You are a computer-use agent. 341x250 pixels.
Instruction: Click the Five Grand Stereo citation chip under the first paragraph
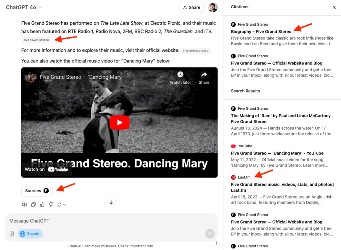point(36,40)
